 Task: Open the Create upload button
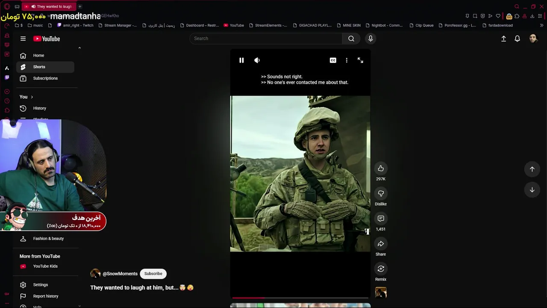(503, 38)
